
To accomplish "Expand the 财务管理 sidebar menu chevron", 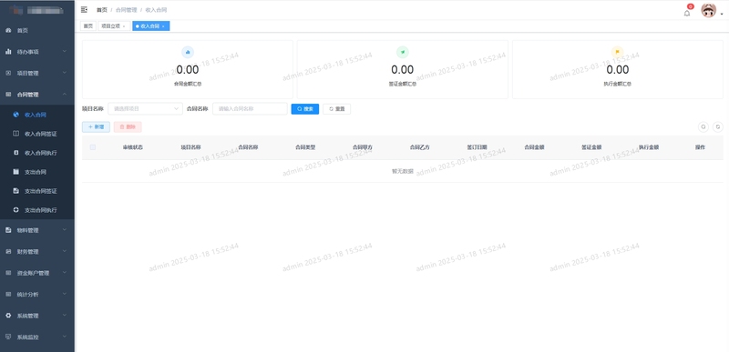I will point(65,251).
